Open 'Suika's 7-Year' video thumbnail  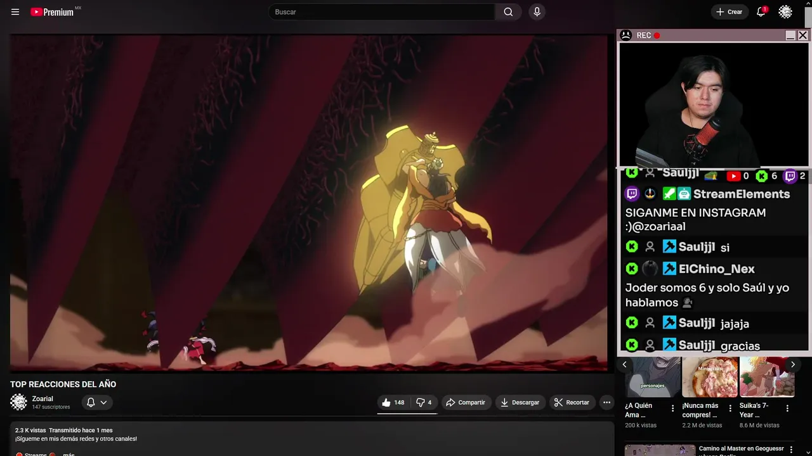[x=767, y=377]
